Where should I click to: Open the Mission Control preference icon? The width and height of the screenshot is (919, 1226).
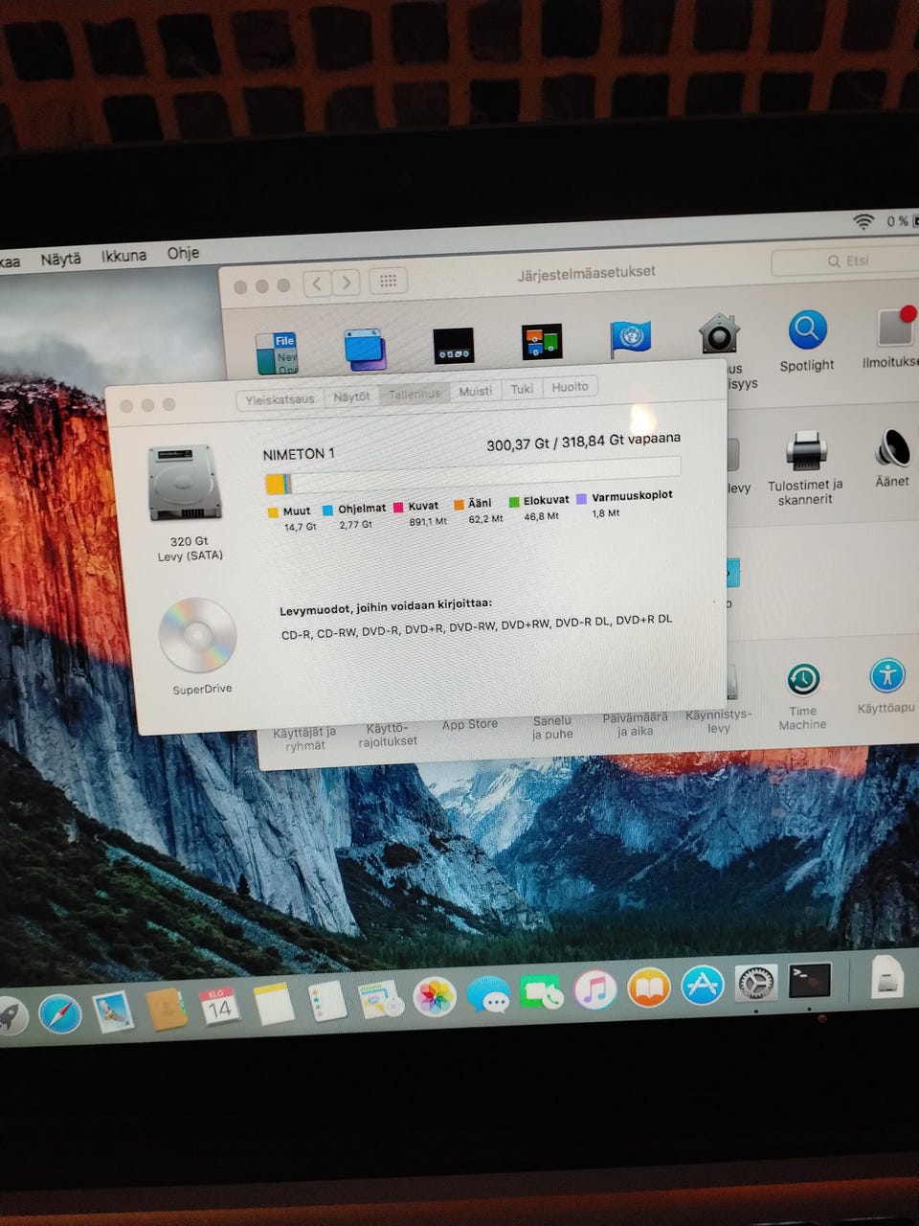coord(542,342)
